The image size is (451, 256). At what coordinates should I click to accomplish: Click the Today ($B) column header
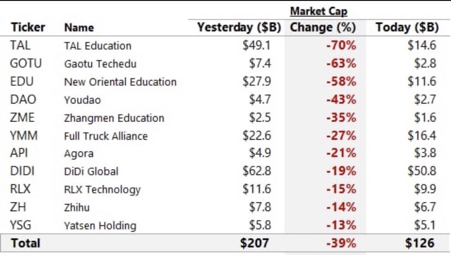point(407,28)
